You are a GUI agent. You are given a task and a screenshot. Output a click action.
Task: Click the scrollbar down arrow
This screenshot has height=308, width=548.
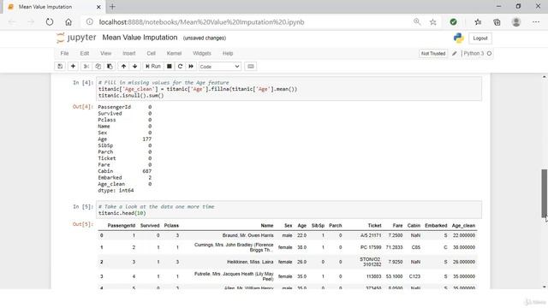click(545, 287)
